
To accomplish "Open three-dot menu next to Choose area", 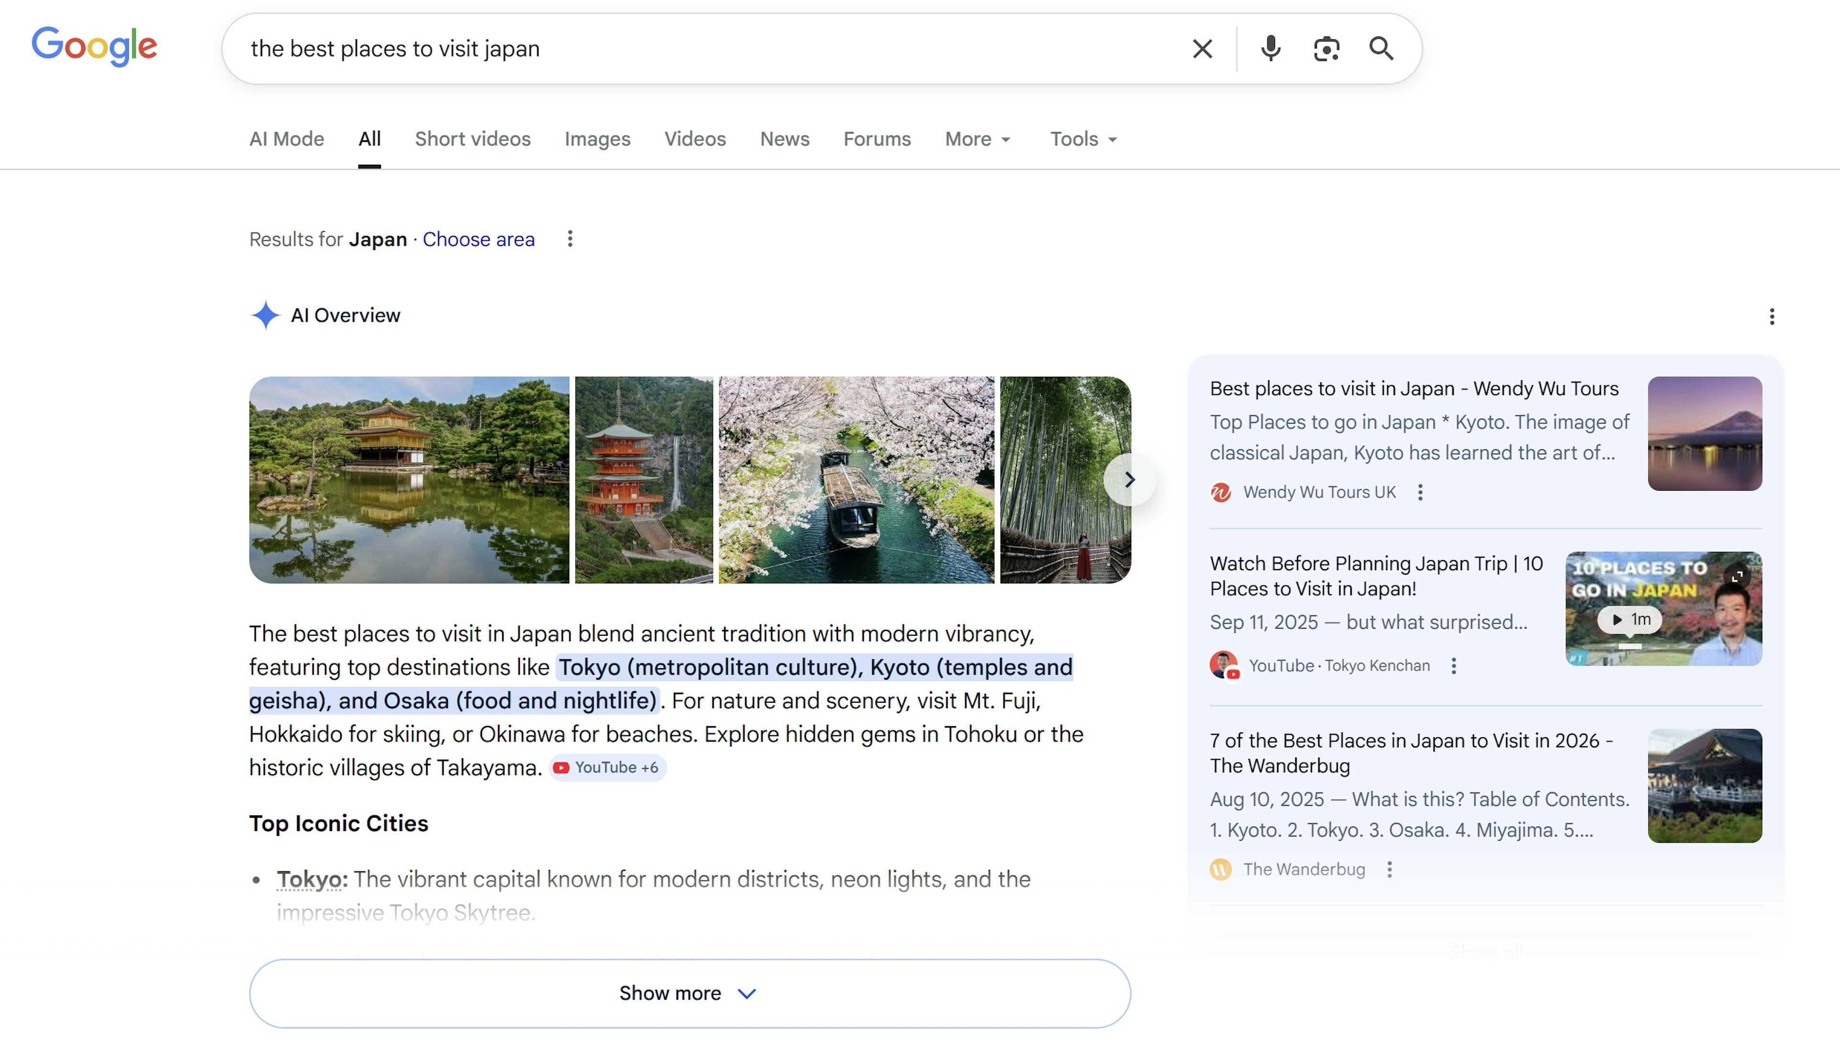I will [x=570, y=238].
